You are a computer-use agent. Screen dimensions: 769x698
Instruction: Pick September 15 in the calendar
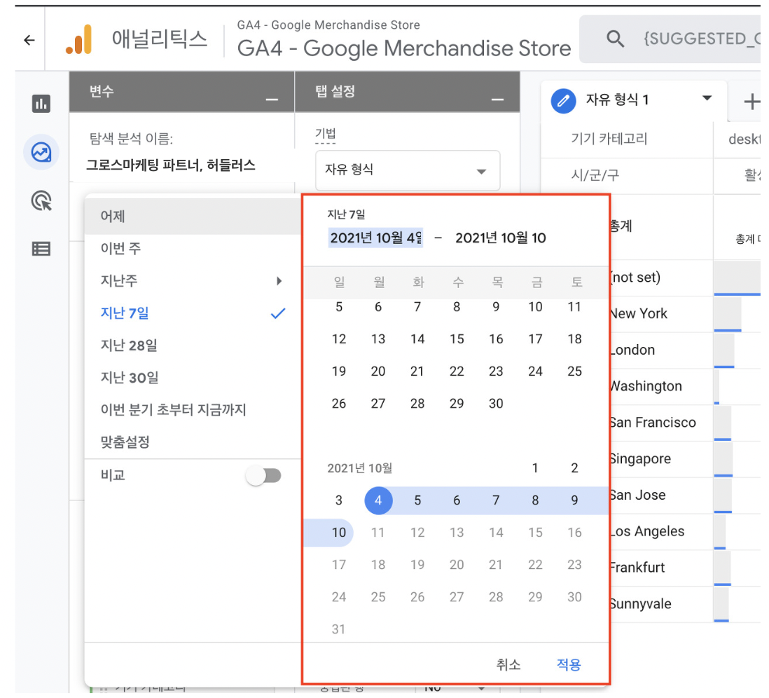tap(457, 339)
